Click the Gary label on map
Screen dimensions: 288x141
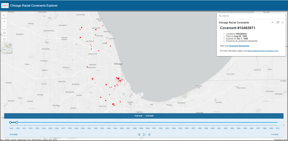[151, 104]
